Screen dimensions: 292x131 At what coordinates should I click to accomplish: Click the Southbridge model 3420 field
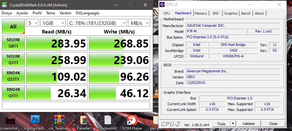[x=233, y=50]
